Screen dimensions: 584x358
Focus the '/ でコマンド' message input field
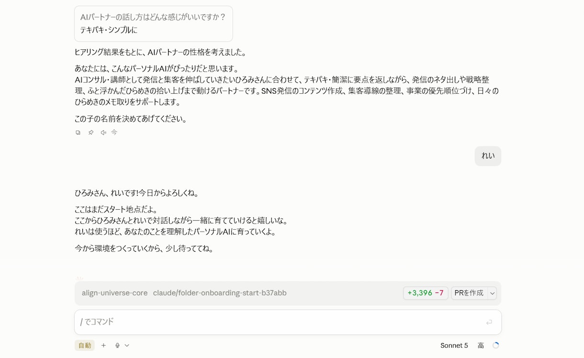pos(288,322)
